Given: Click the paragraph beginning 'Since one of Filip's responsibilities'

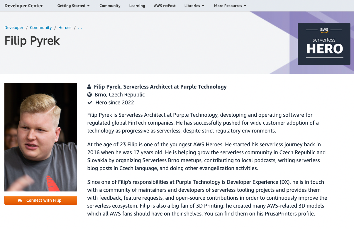Looking at the screenshot, I should [207, 198].
